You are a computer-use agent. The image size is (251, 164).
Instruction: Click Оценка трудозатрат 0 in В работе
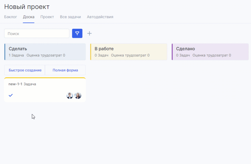coord(130,55)
